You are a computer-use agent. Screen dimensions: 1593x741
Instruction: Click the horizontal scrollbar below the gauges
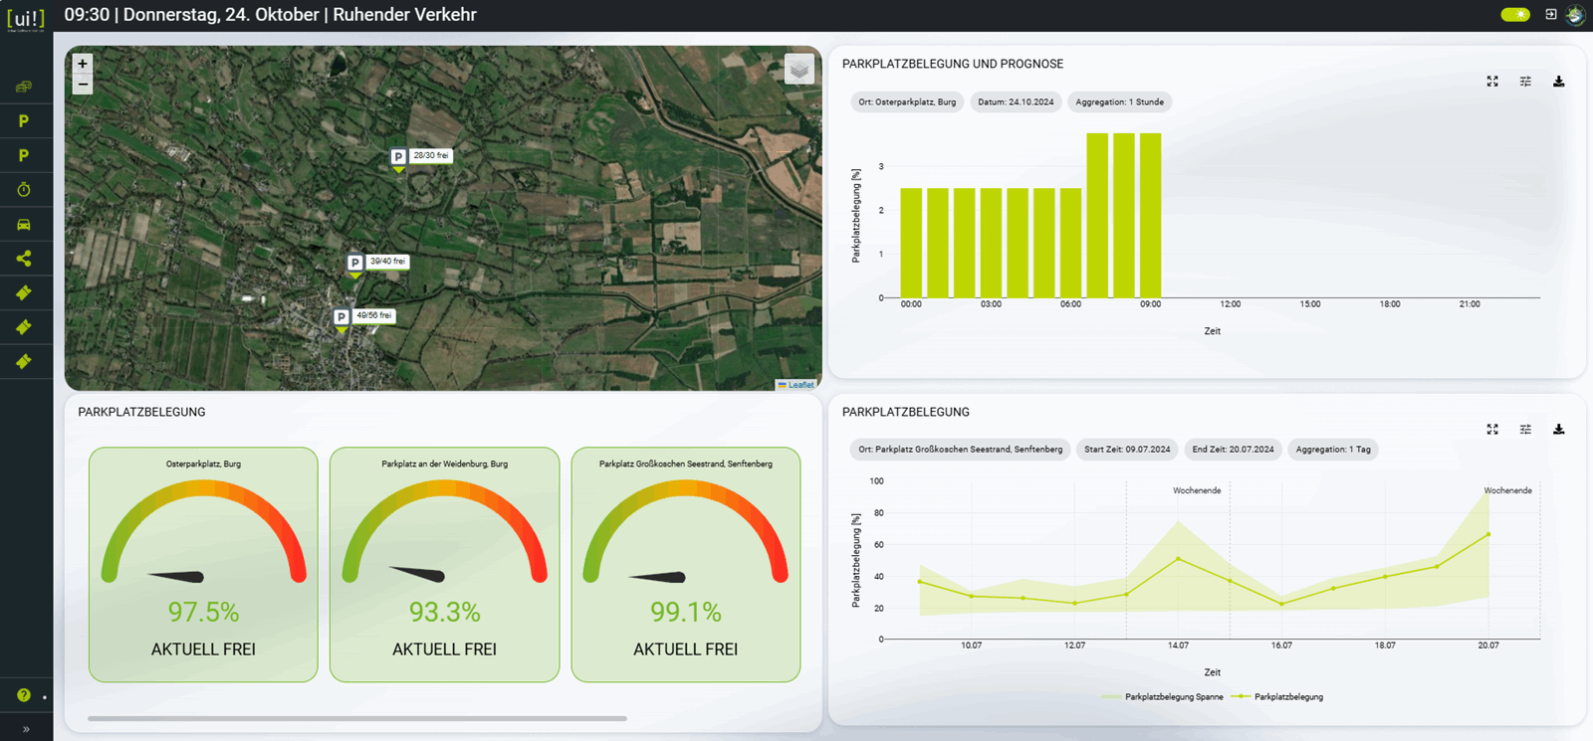pos(356,718)
